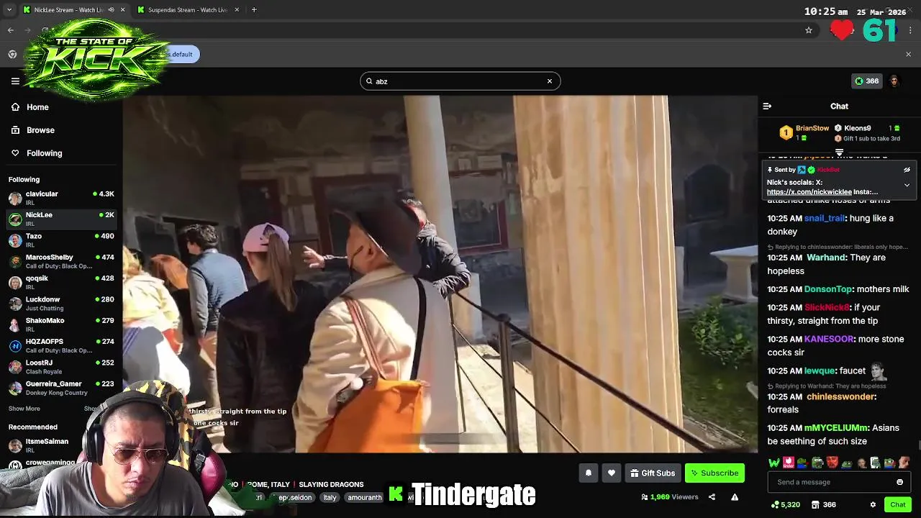Select NickLee channel in Following list

point(61,219)
